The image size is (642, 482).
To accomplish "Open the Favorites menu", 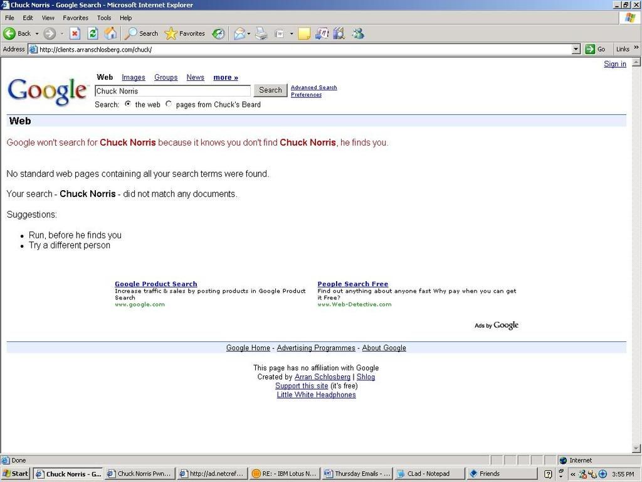I will [75, 18].
